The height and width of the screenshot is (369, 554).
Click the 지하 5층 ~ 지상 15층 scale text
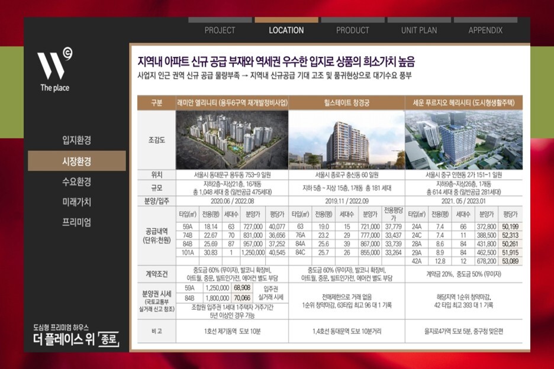click(347, 188)
